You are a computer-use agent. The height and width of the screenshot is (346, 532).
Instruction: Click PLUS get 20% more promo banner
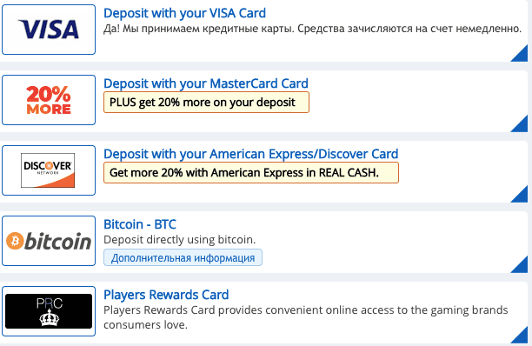[206, 102]
